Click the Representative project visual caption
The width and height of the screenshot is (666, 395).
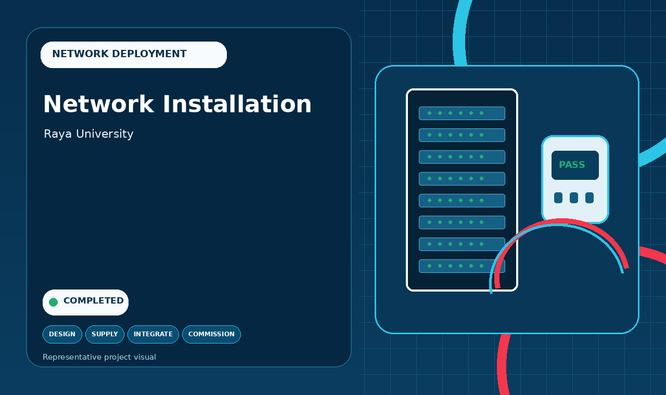click(x=99, y=357)
